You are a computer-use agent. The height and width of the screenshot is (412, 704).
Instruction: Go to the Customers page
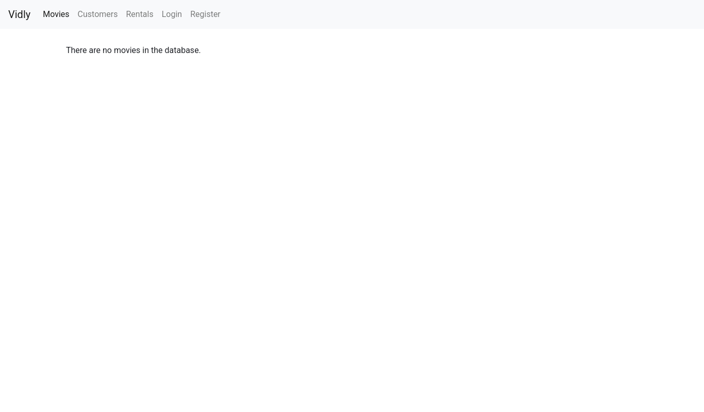[x=97, y=14]
